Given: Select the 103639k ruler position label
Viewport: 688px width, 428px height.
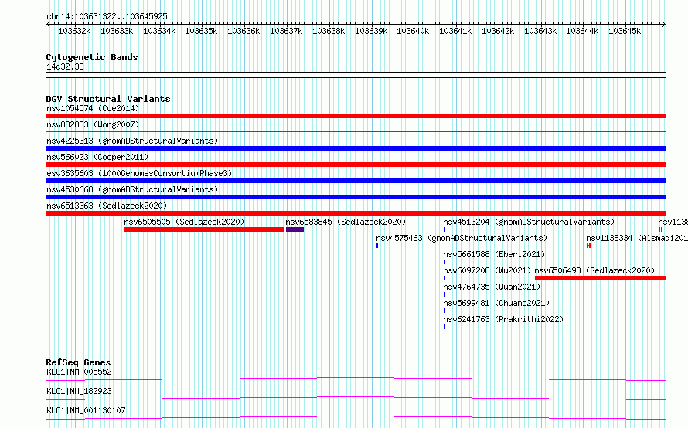Looking at the screenshot, I should pyautogui.click(x=371, y=31).
